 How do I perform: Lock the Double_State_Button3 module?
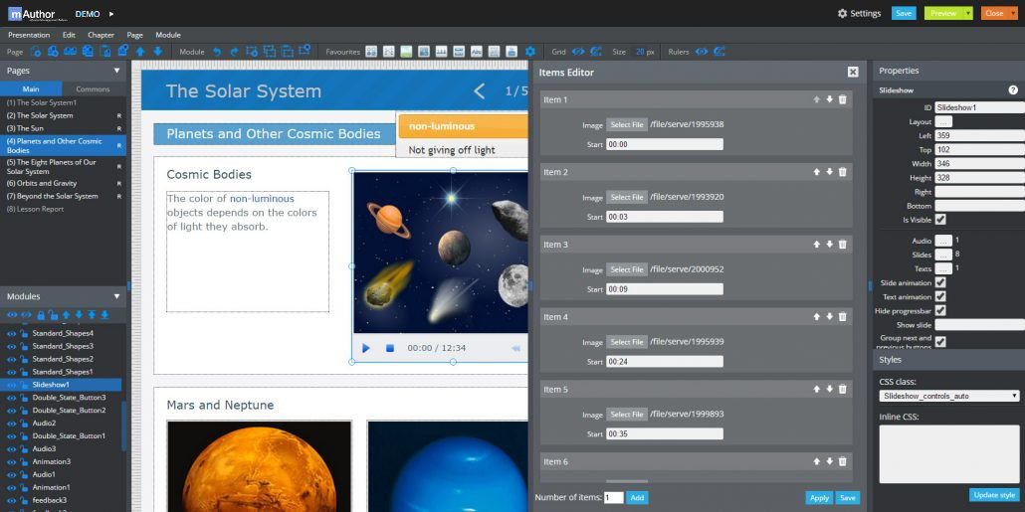coord(24,398)
